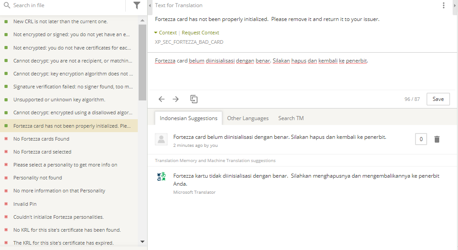Click the Request Context link
The height and width of the screenshot is (250, 458).
[200, 33]
